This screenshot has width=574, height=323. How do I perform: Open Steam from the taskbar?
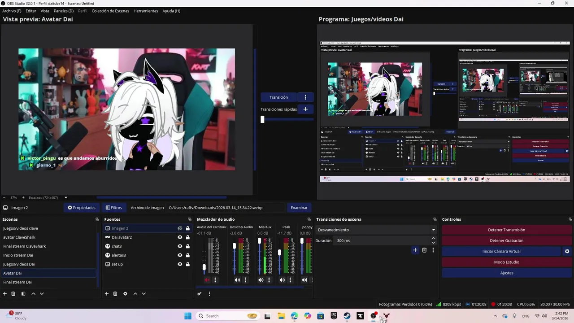pos(347,316)
